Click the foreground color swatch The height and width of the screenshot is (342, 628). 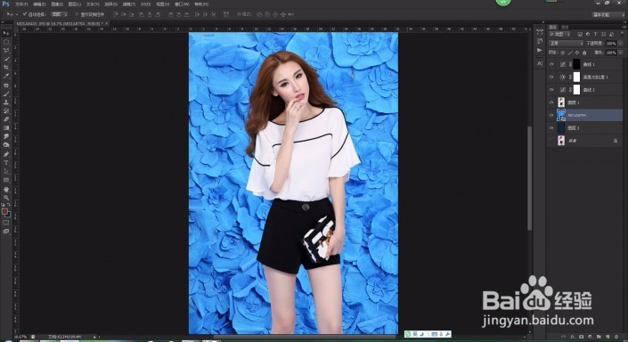(x=4, y=211)
